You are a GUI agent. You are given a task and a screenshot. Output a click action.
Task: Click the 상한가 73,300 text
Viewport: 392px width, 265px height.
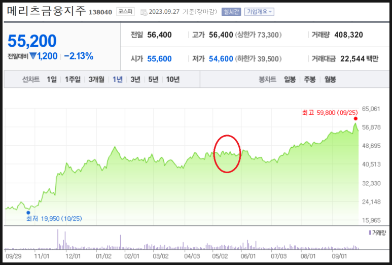click(x=258, y=35)
